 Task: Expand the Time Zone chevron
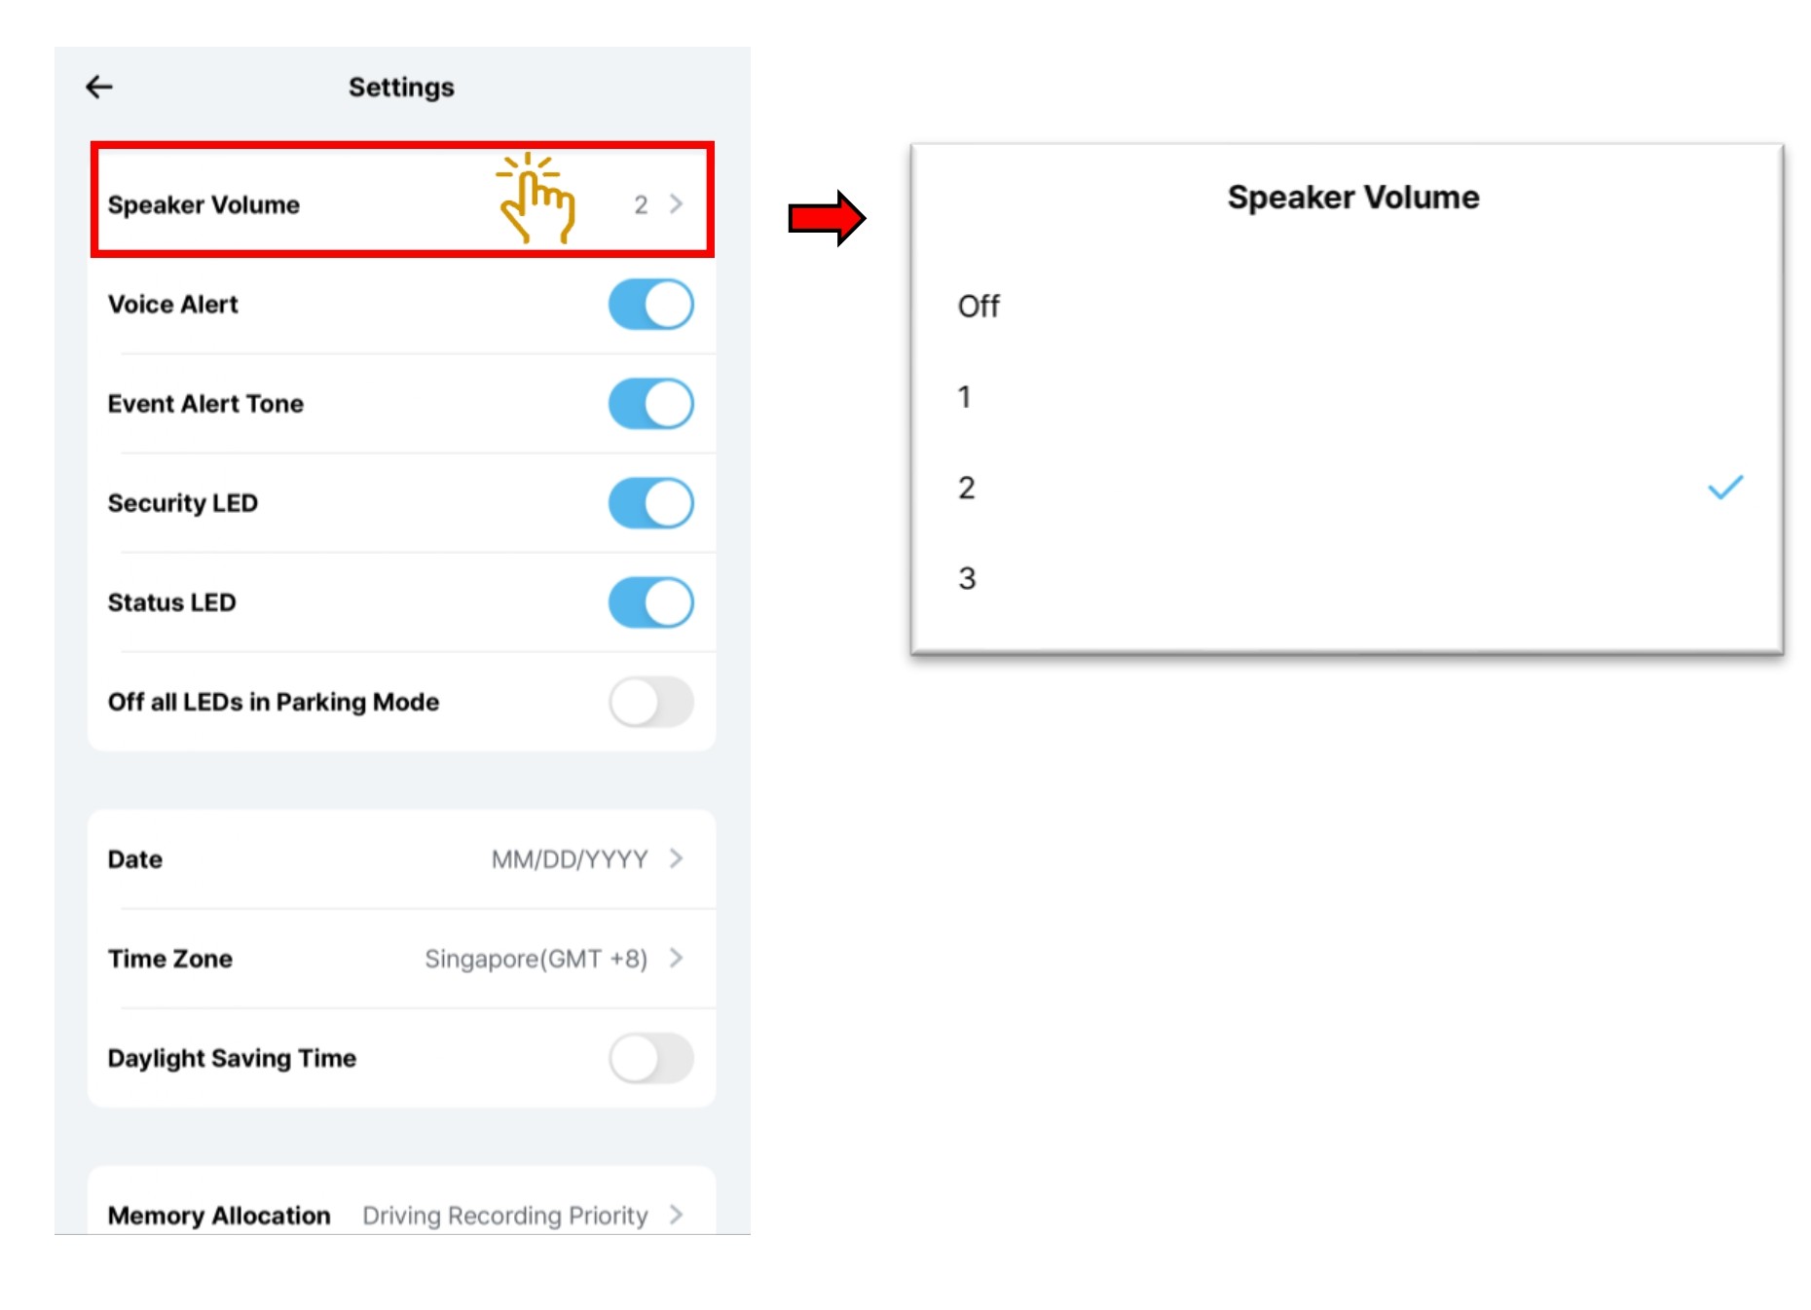(677, 959)
